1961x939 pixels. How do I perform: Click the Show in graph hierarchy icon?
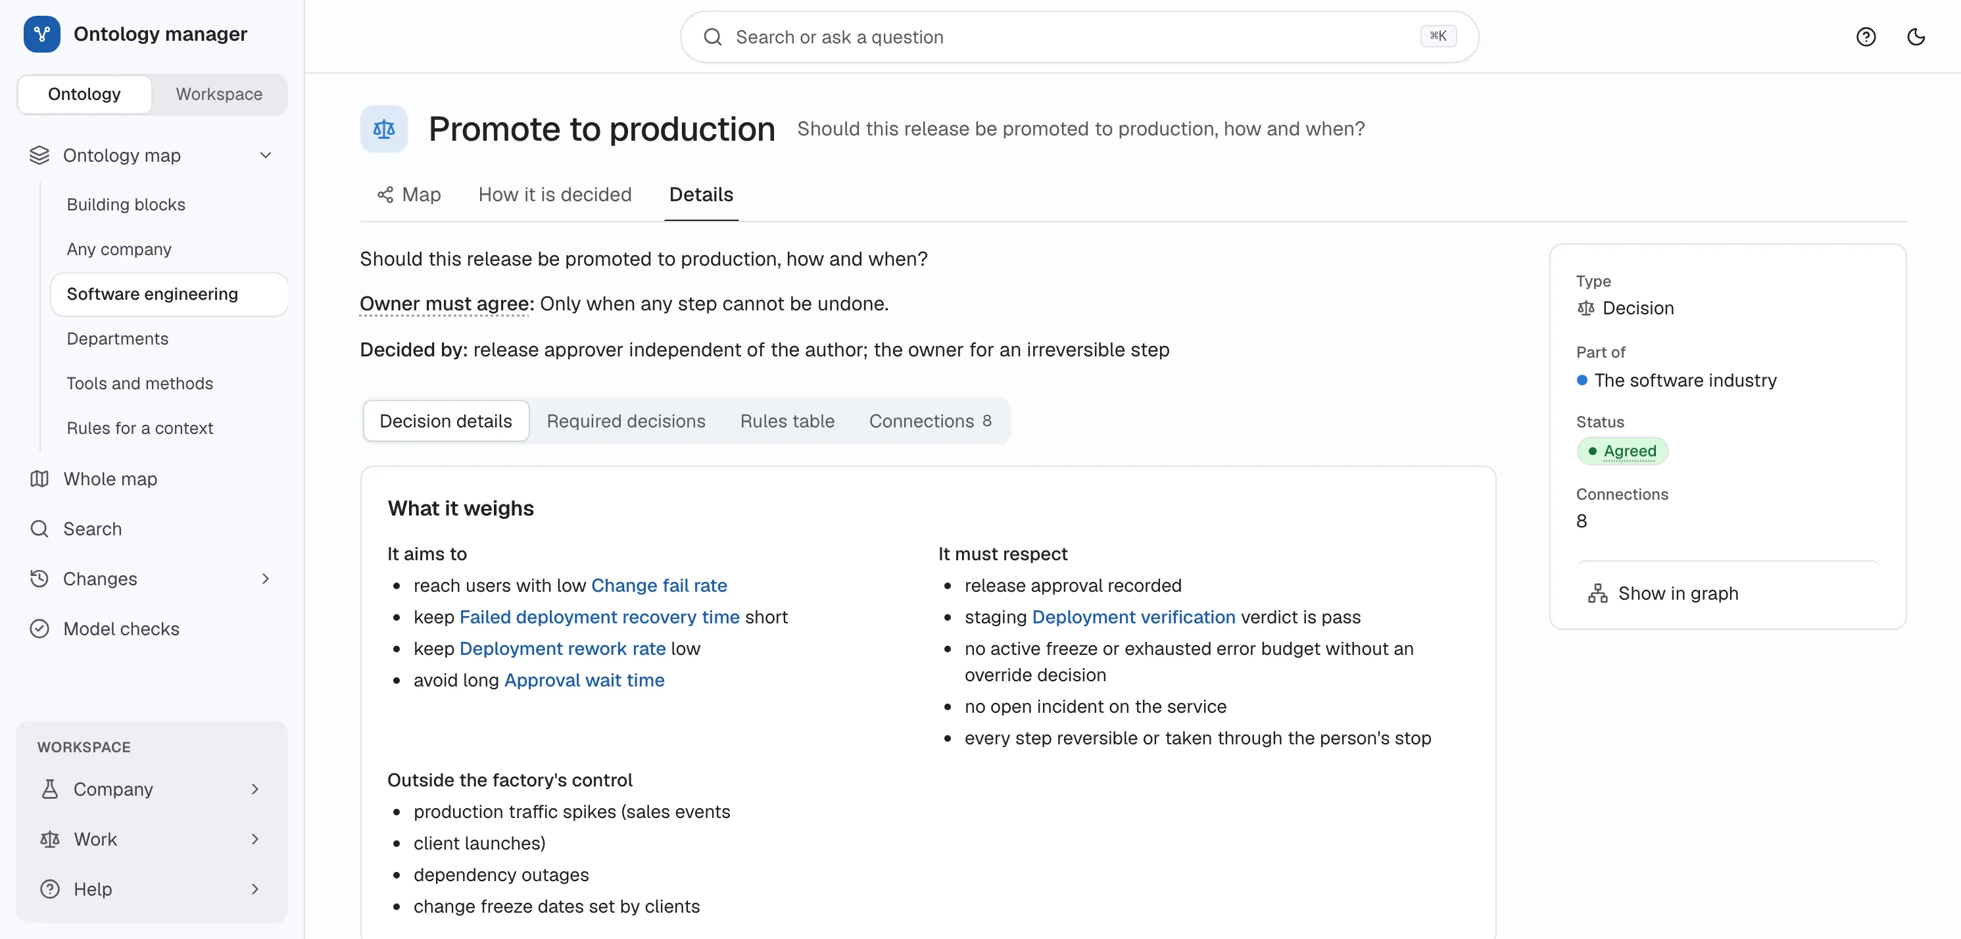[x=1598, y=594]
